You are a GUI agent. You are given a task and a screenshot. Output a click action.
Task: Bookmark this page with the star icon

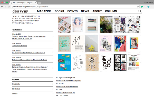click(x=138, y=7)
